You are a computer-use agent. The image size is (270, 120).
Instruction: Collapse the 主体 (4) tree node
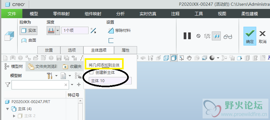click(x=7, y=109)
